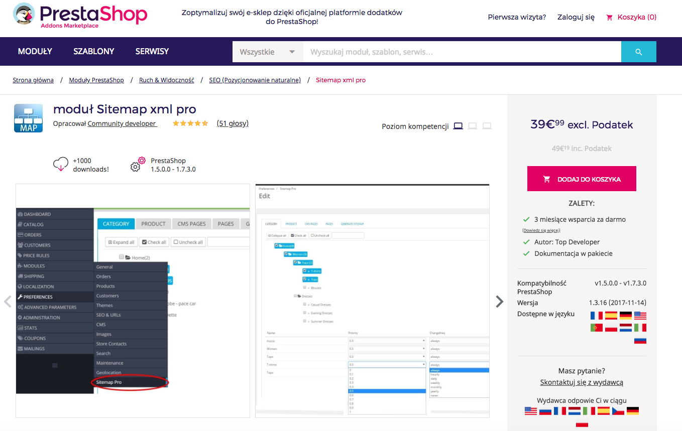Open Community developer author link

(122, 123)
